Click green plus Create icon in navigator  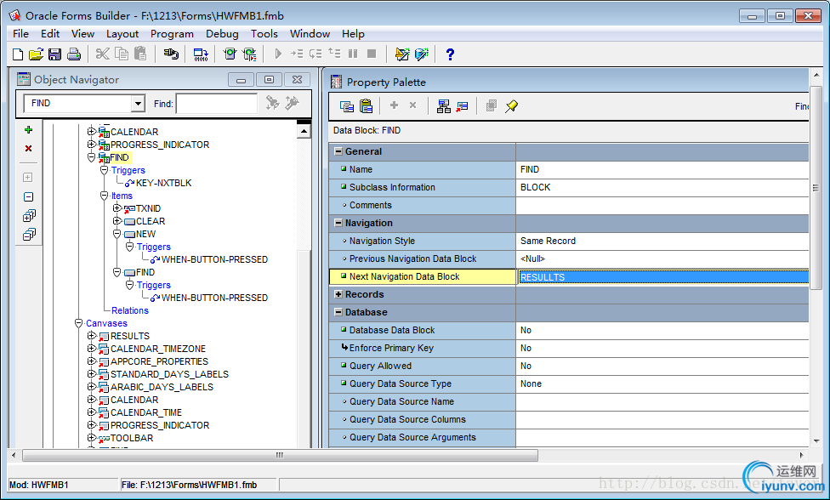coord(28,129)
